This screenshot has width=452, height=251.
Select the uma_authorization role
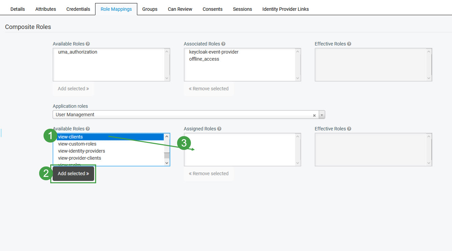tap(78, 52)
